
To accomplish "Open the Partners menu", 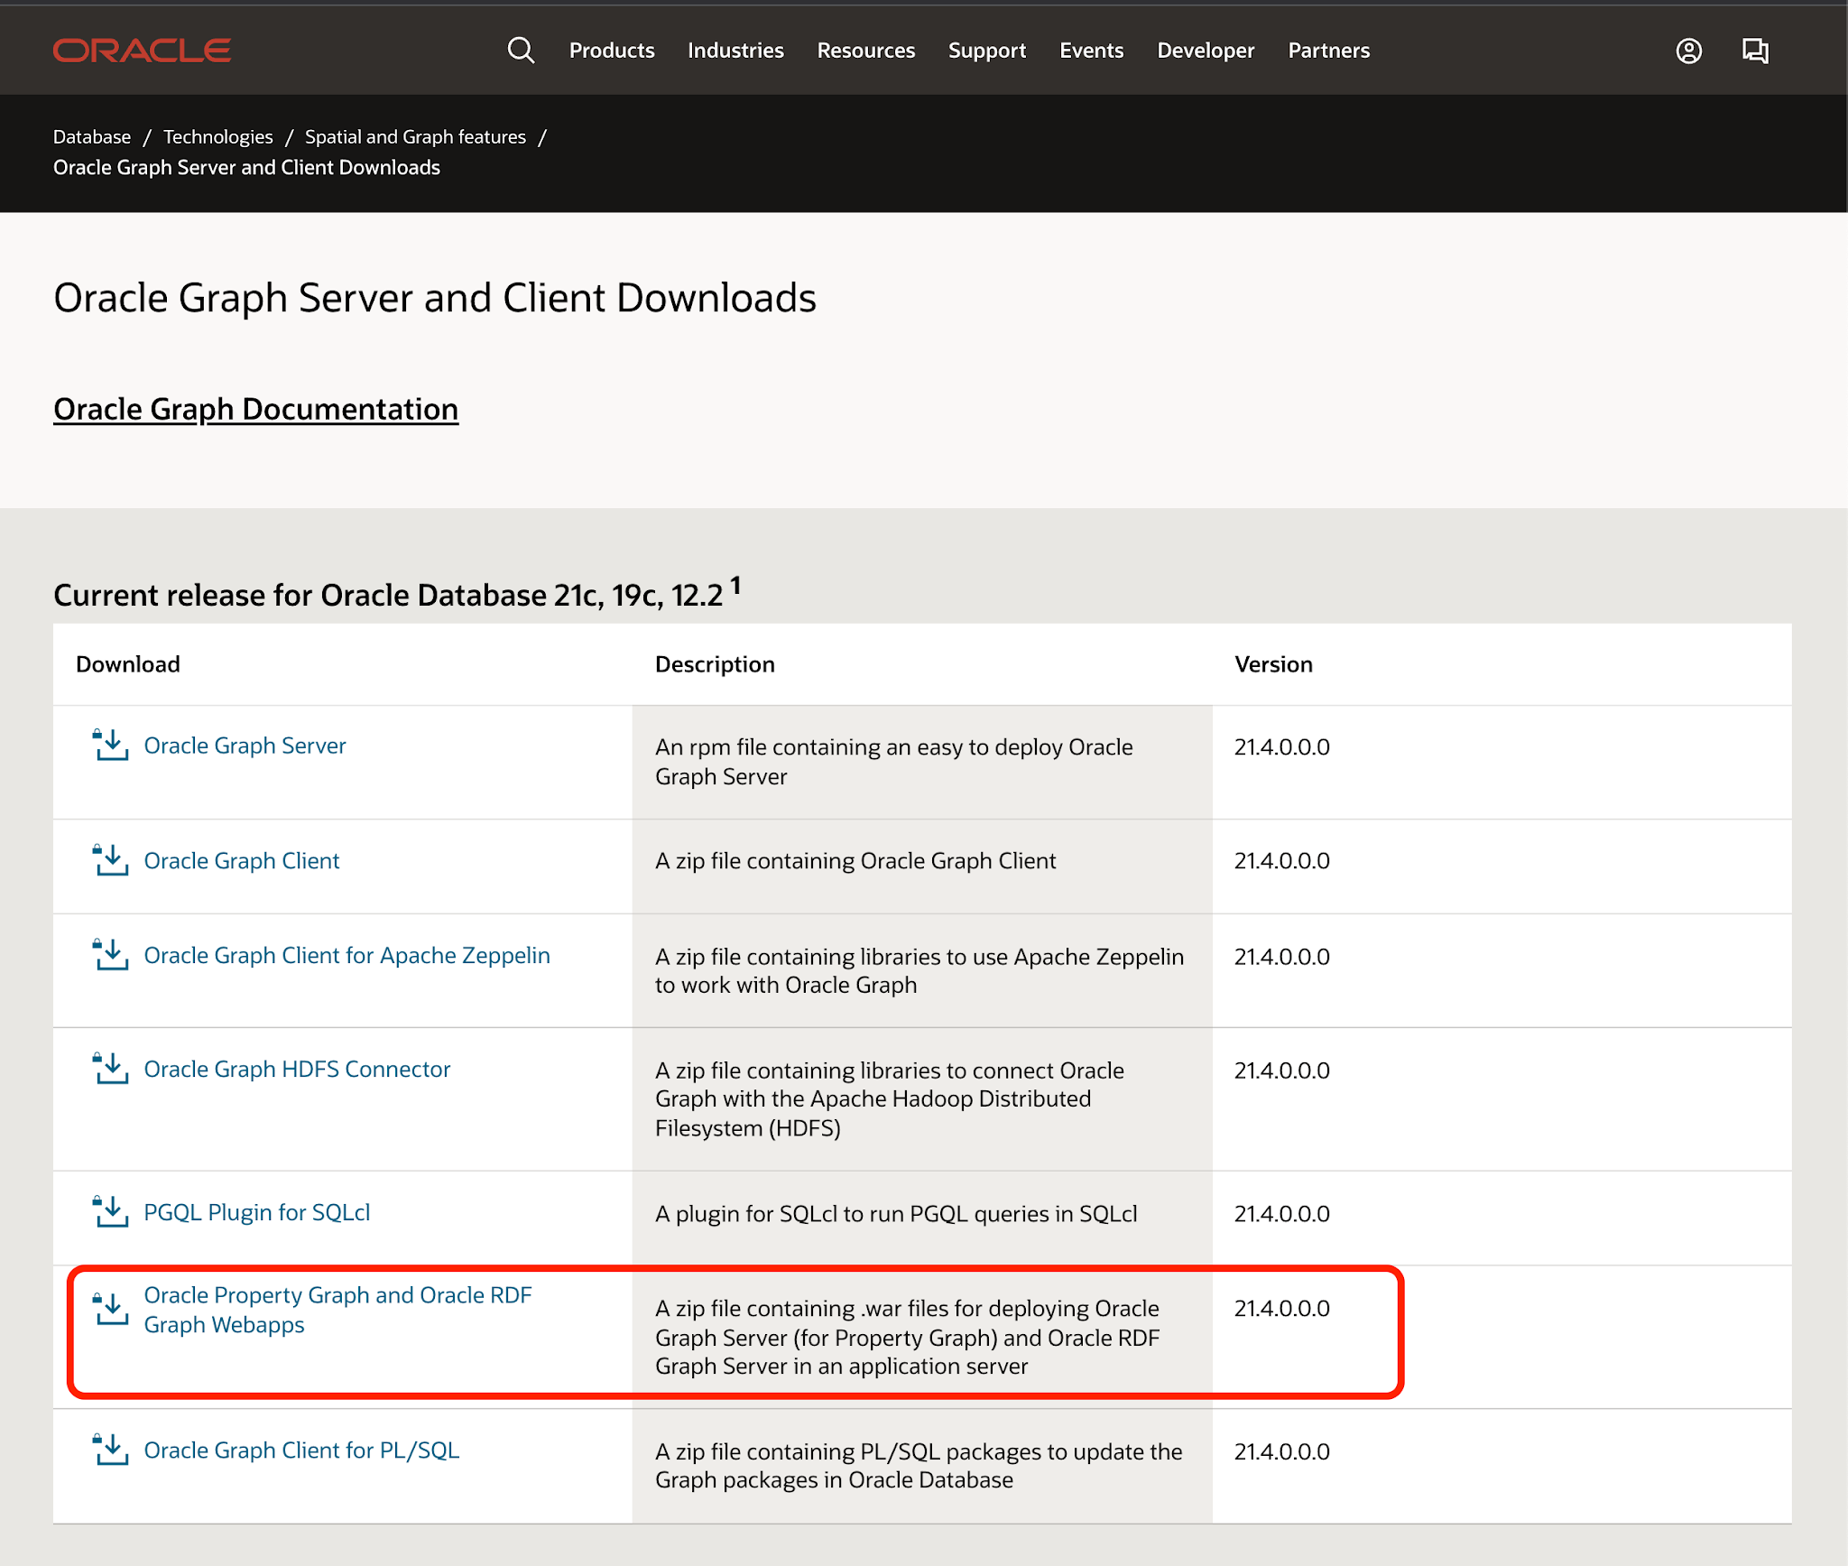I will pos(1329,51).
